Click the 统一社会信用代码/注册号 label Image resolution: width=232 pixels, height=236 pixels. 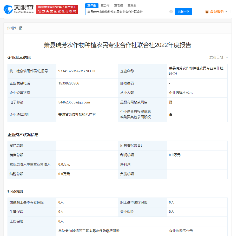pos(29,71)
